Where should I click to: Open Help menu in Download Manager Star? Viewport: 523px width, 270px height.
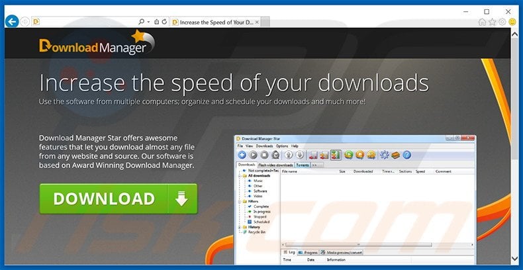coord(295,146)
